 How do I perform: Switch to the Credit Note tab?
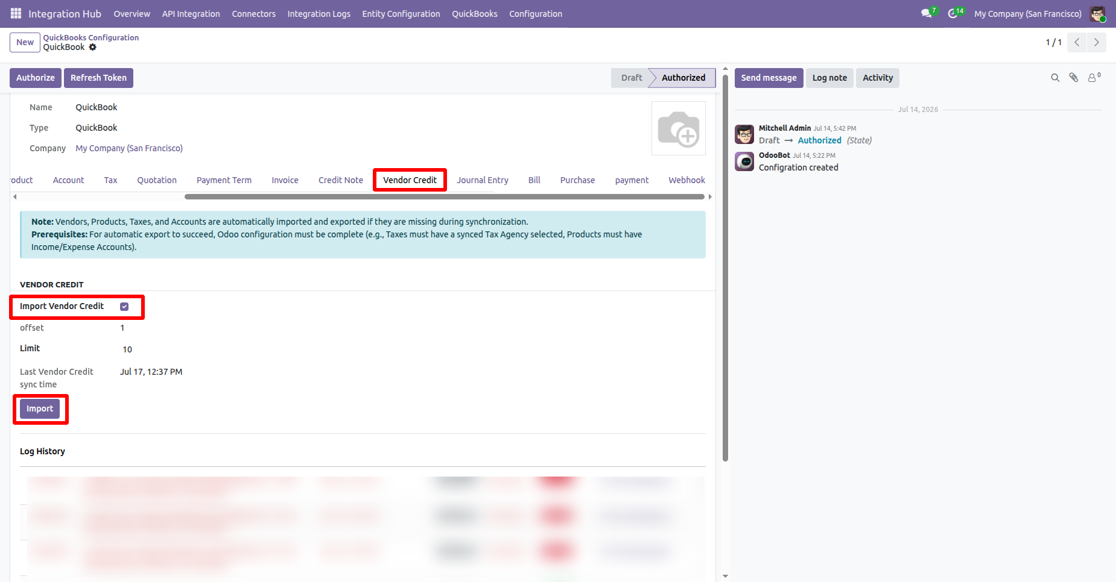[341, 180]
